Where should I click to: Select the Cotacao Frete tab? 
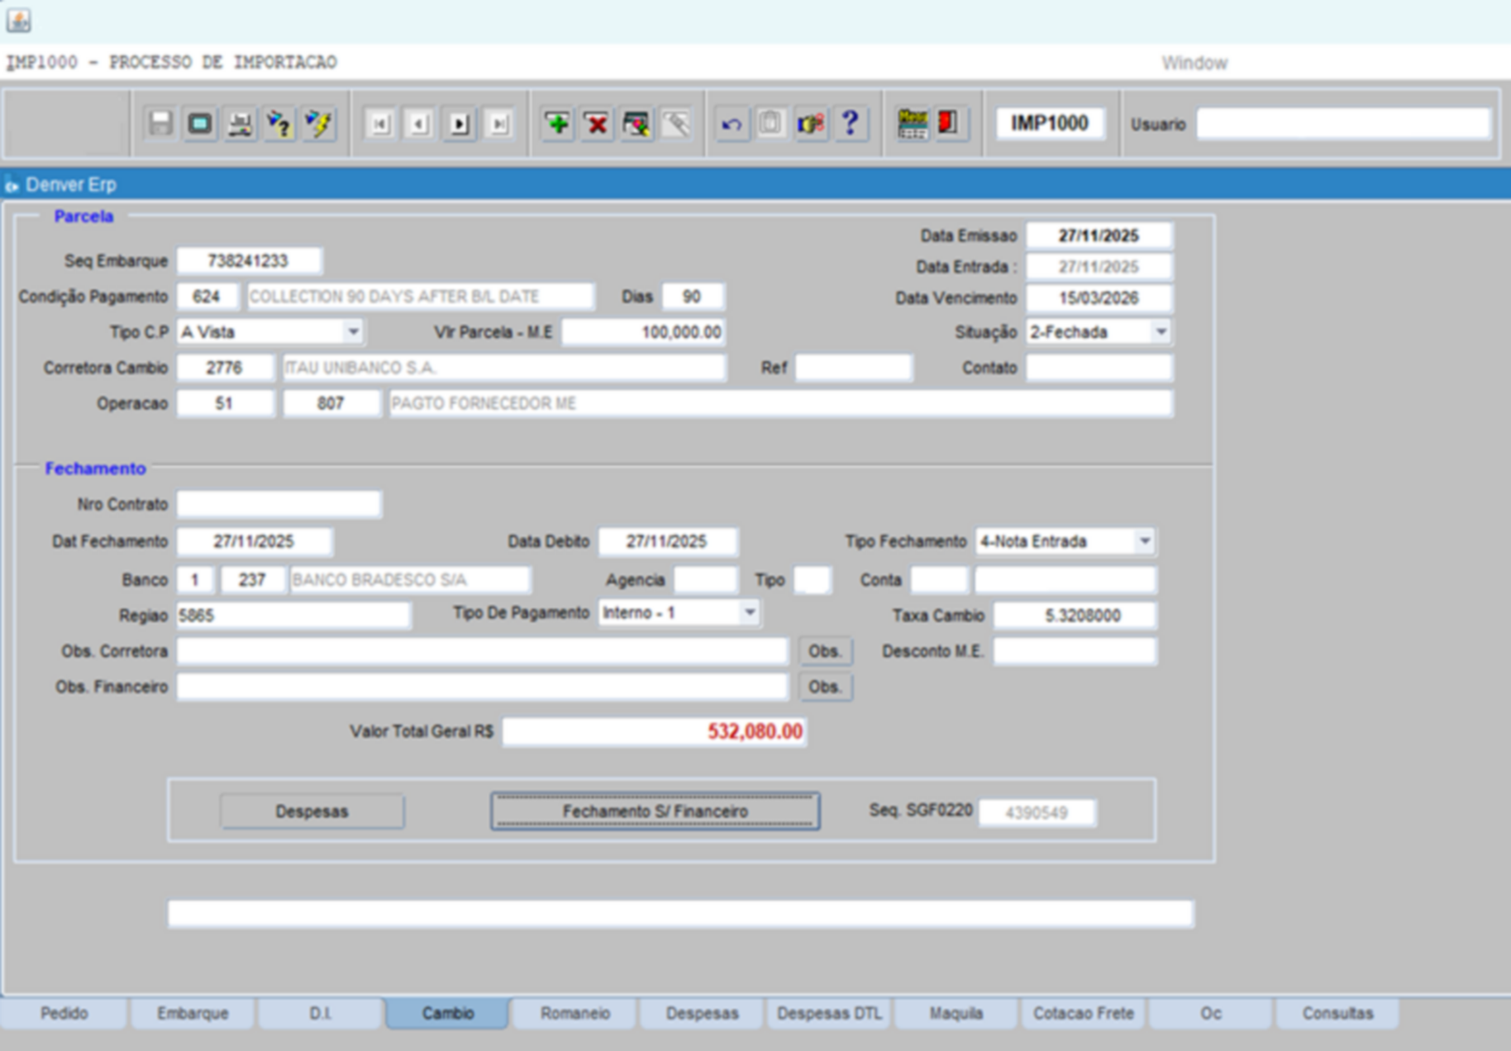point(1083,1013)
